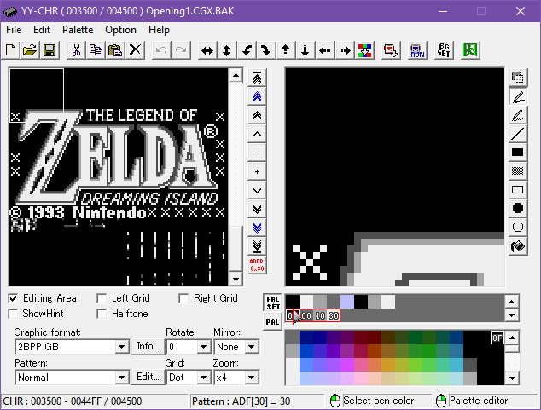
Task: Click the red ADDR 0x80 button
Action: (257, 265)
